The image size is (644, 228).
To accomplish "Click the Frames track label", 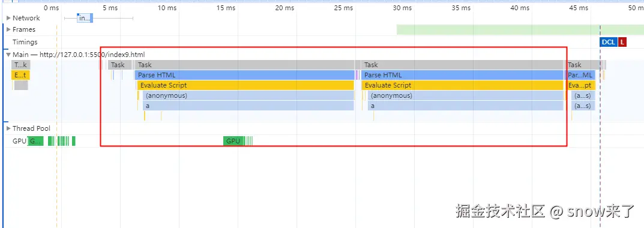I will click(24, 29).
